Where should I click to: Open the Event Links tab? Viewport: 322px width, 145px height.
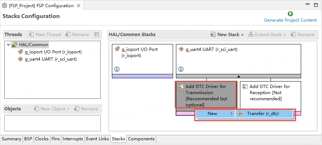(x=97, y=139)
